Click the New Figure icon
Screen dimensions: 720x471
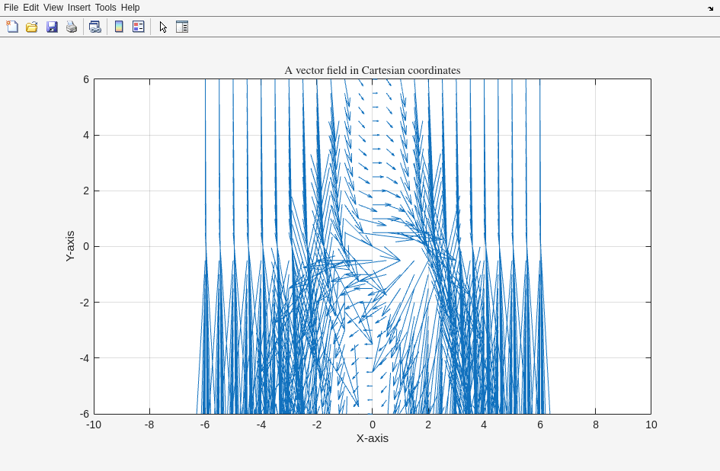[x=12, y=27]
